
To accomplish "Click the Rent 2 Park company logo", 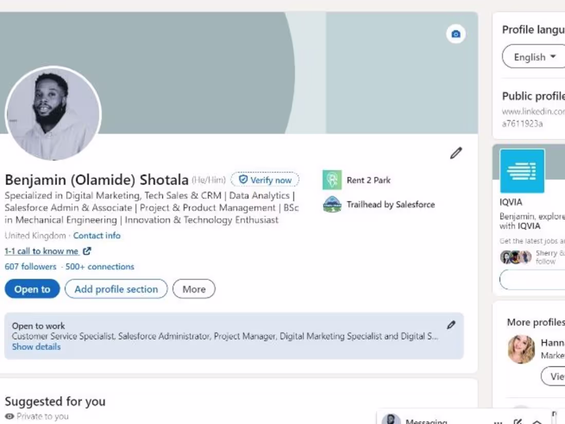I will 332,180.
